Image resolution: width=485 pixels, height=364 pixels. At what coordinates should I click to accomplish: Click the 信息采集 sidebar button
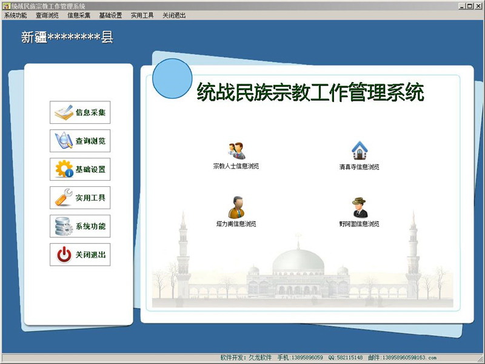point(80,112)
